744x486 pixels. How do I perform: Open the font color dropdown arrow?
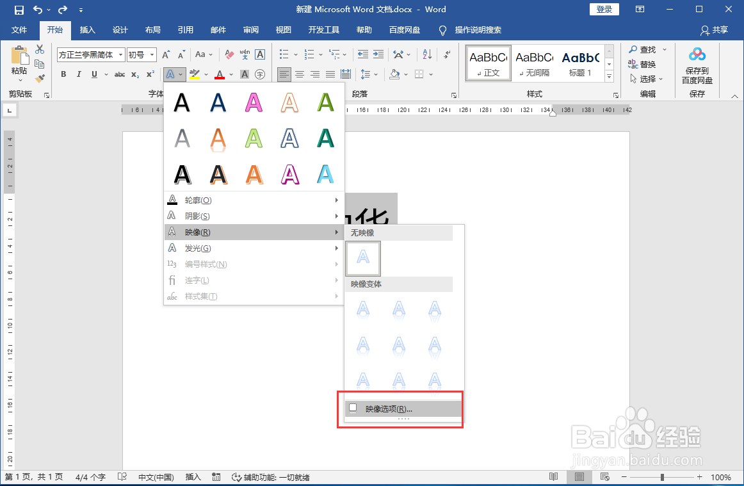tap(230, 75)
